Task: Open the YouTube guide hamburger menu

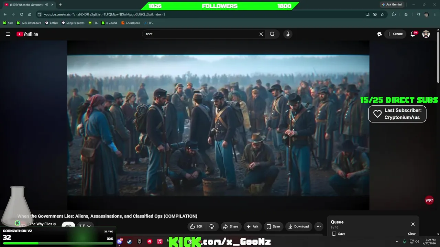Action: (x=8, y=34)
